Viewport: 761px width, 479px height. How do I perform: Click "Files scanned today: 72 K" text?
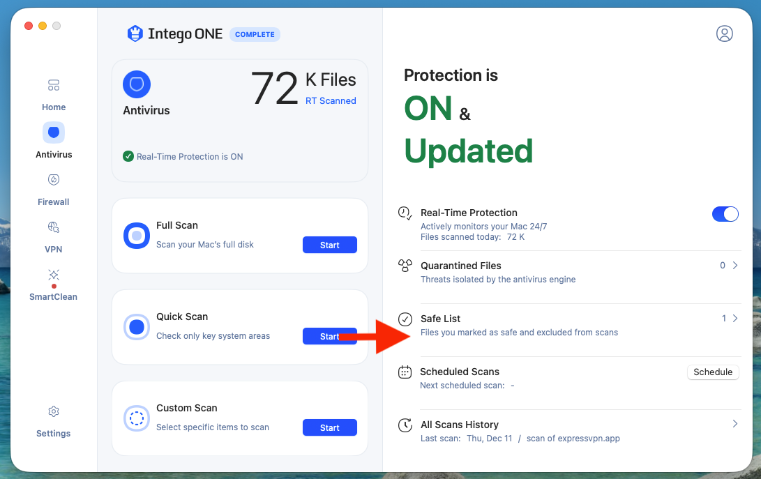(472, 237)
